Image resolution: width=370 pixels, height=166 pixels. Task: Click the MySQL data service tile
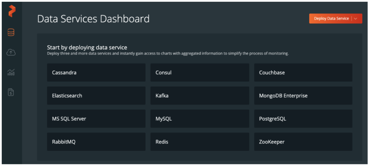199,119
